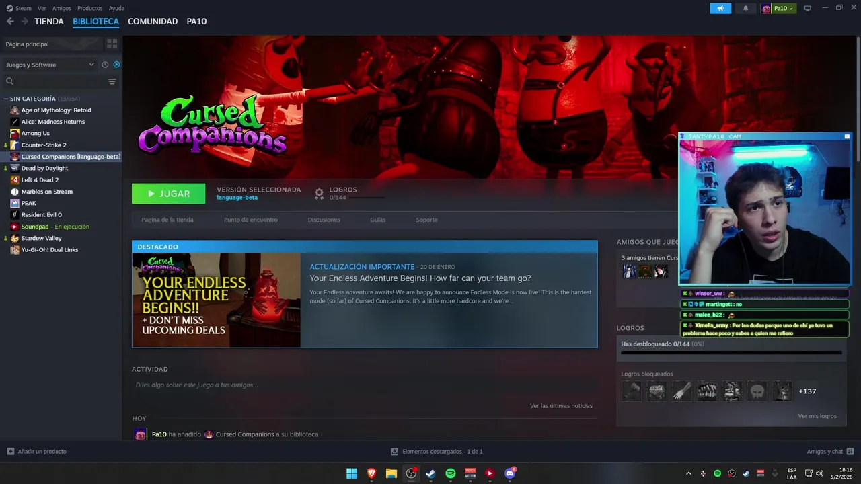861x484 pixels.
Task: Click the library search field
Action: click(54, 81)
